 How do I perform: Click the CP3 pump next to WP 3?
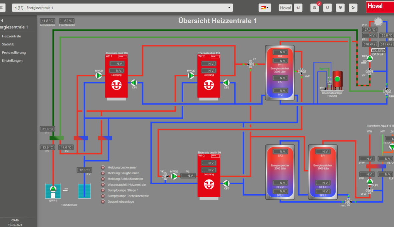[x=226, y=183]
